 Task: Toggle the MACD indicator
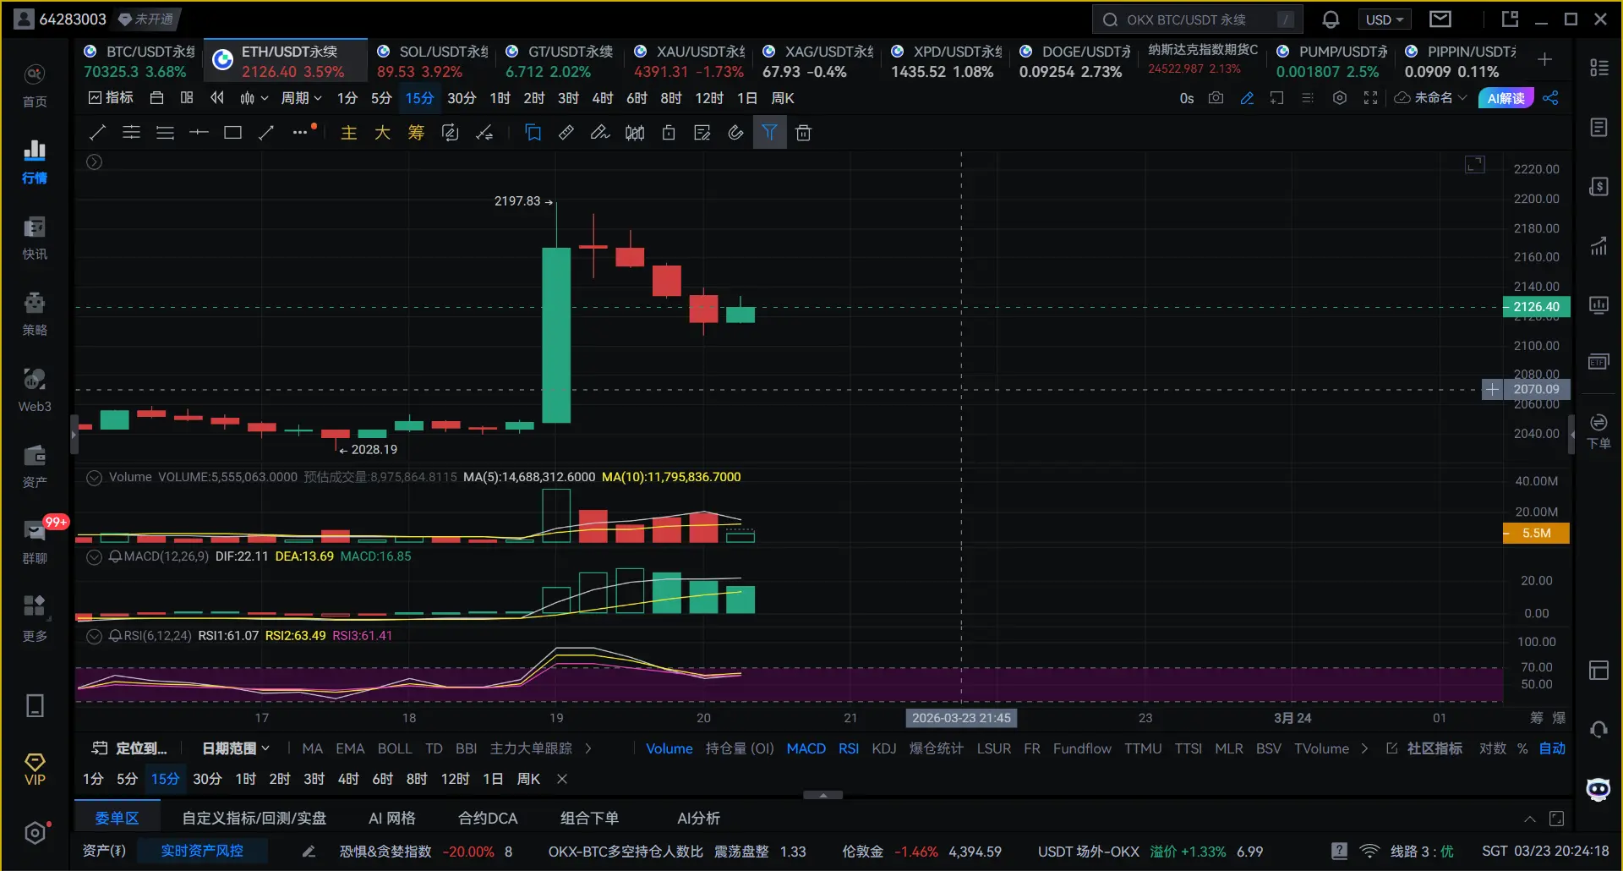[806, 748]
